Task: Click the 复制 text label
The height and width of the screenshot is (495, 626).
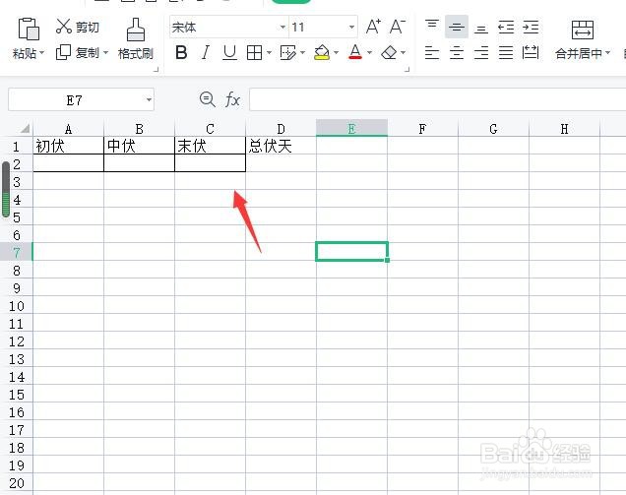Action: point(88,52)
